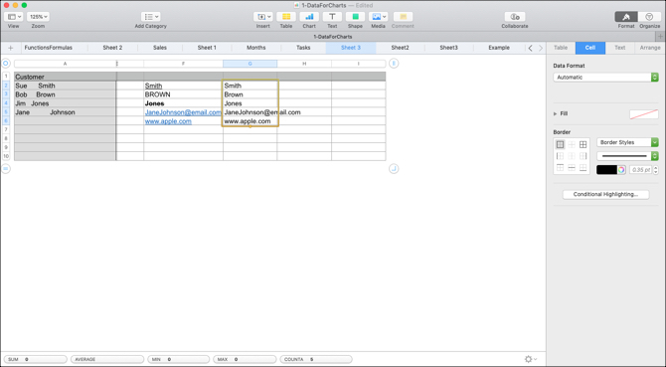Expand the Fill disclosure triangle
Image resolution: width=666 pixels, height=367 pixels.
555,113
